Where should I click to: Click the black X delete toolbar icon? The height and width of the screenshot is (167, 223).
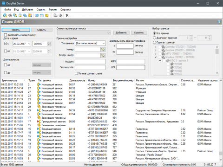click(67, 15)
